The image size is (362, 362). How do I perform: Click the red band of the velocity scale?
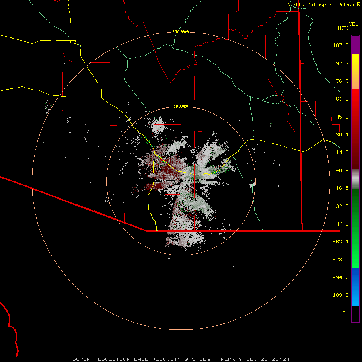[355, 129]
